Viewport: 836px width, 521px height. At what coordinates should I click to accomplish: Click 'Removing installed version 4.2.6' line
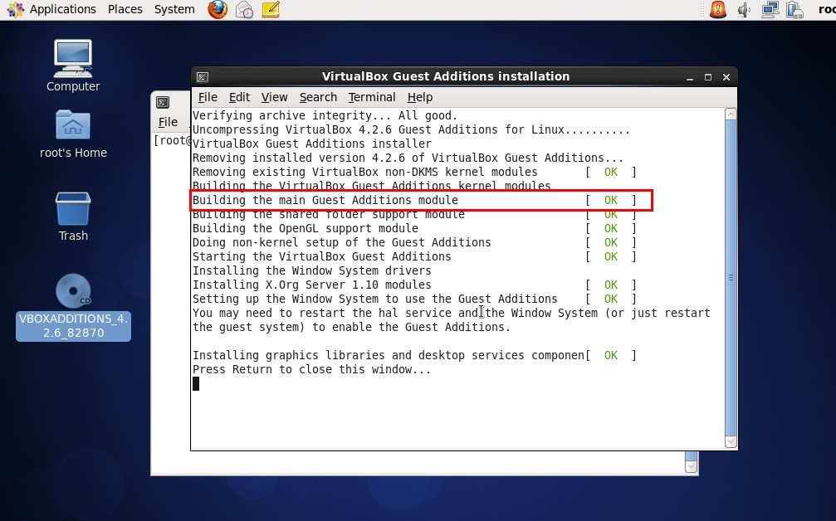(408, 158)
